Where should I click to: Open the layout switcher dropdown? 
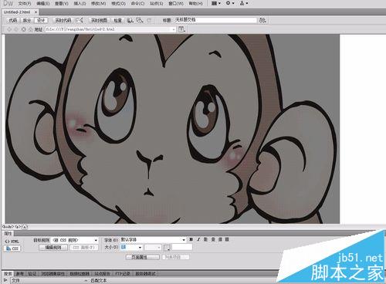pos(215,3)
